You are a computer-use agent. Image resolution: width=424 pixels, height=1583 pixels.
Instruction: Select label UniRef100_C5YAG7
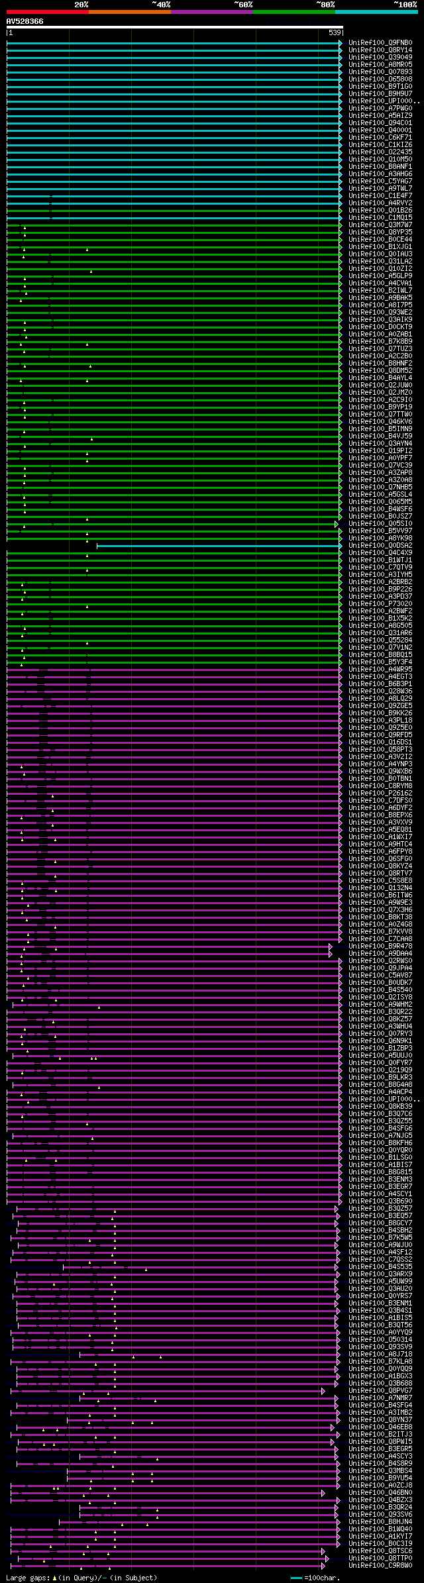point(380,181)
